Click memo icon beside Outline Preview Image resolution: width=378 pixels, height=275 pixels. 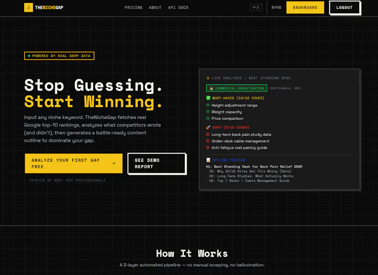point(208,160)
